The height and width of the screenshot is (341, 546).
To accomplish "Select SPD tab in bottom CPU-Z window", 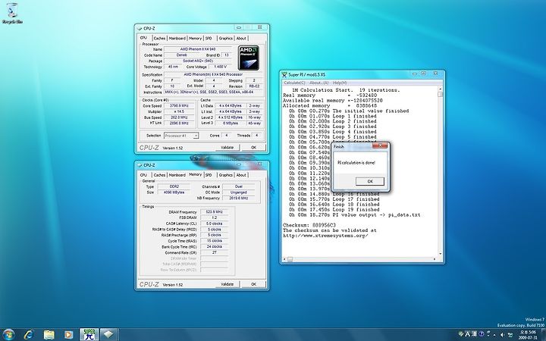I will click(209, 175).
